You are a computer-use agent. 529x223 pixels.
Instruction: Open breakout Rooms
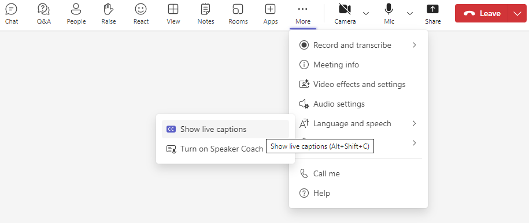point(238,14)
